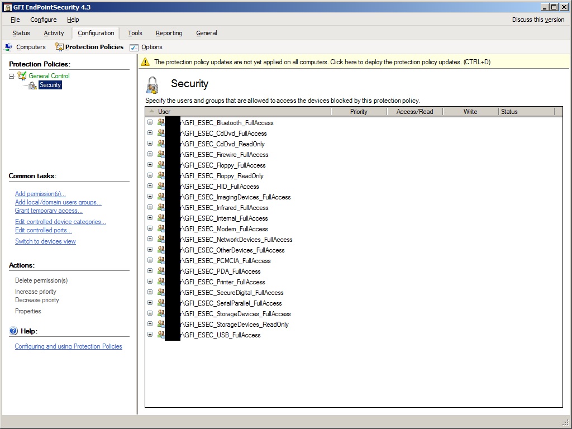
Task: Click the Write column header
Action: point(470,112)
